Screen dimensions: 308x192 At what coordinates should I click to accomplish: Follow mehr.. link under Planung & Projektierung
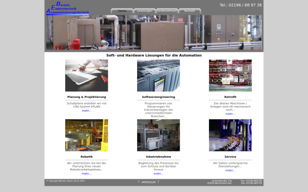click(87, 111)
